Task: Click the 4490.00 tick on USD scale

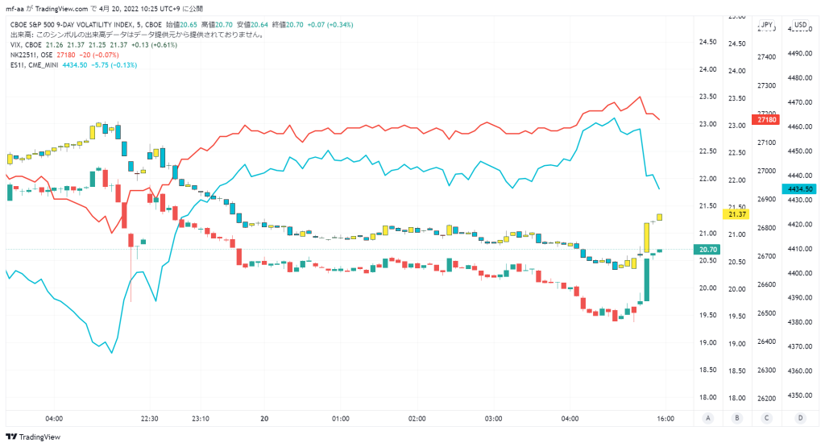Action: [x=800, y=53]
